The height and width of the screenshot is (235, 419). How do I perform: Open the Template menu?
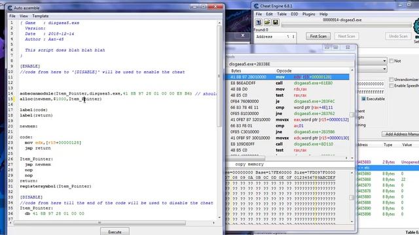[x=41, y=16]
